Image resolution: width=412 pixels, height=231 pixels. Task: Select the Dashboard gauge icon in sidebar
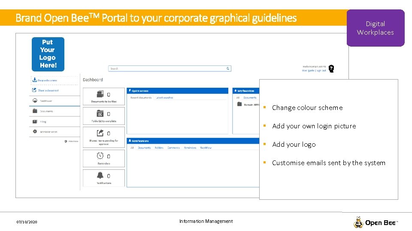[x=35, y=101]
